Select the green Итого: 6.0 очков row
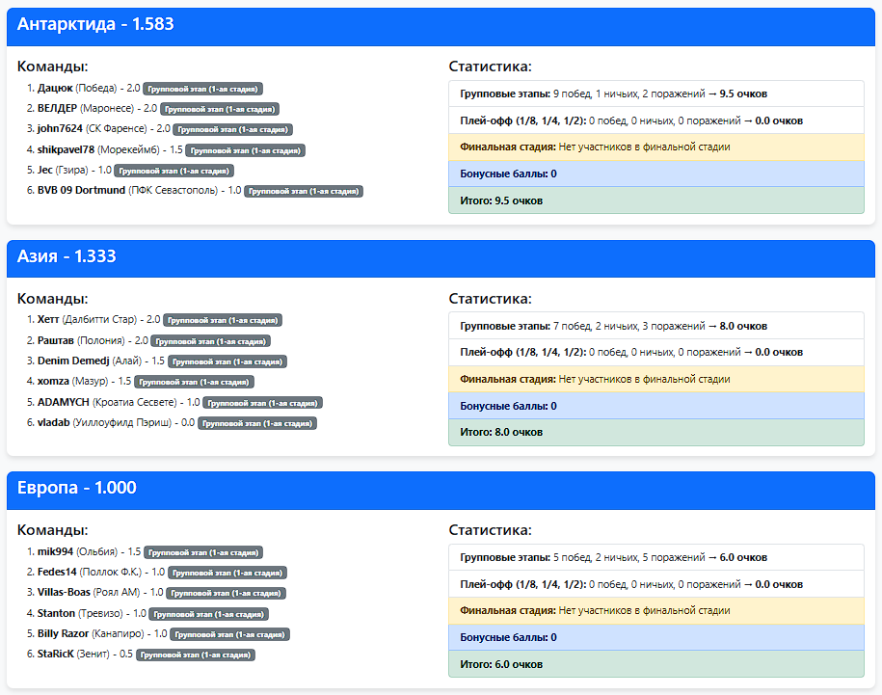Screen dimensions: 882x695 (x=655, y=664)
